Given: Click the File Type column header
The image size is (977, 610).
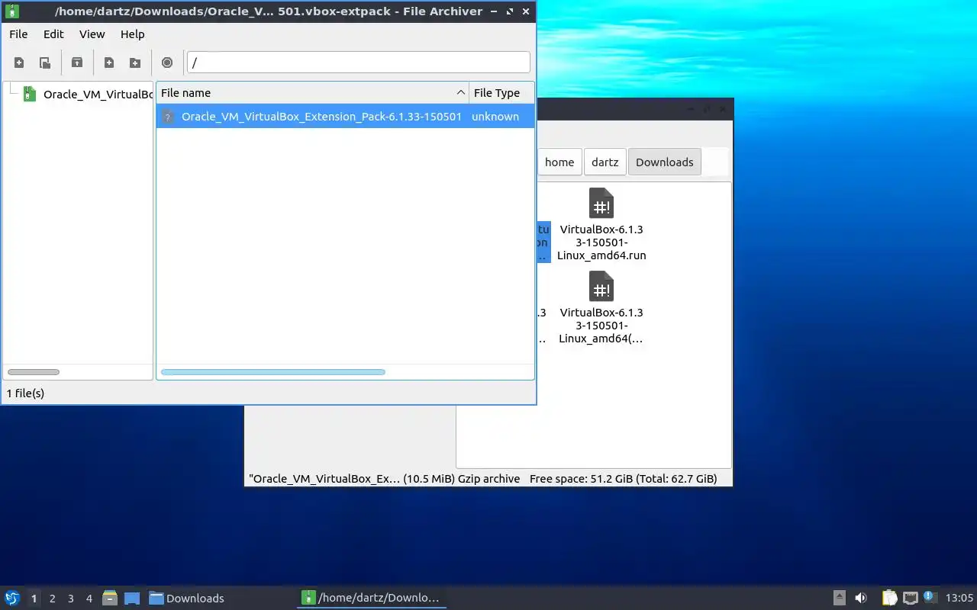Looking at the screenshot, I should [x=501, y=93].
